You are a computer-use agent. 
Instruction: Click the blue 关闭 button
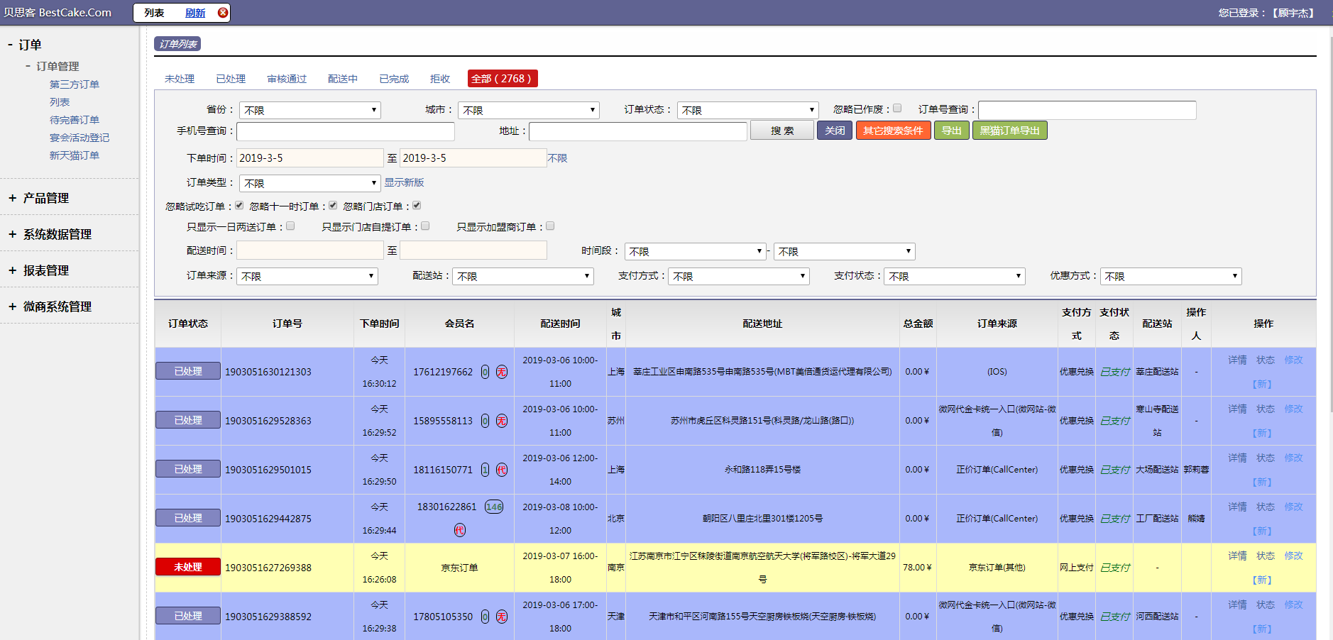pyautogui.click(x=835, y=131)
